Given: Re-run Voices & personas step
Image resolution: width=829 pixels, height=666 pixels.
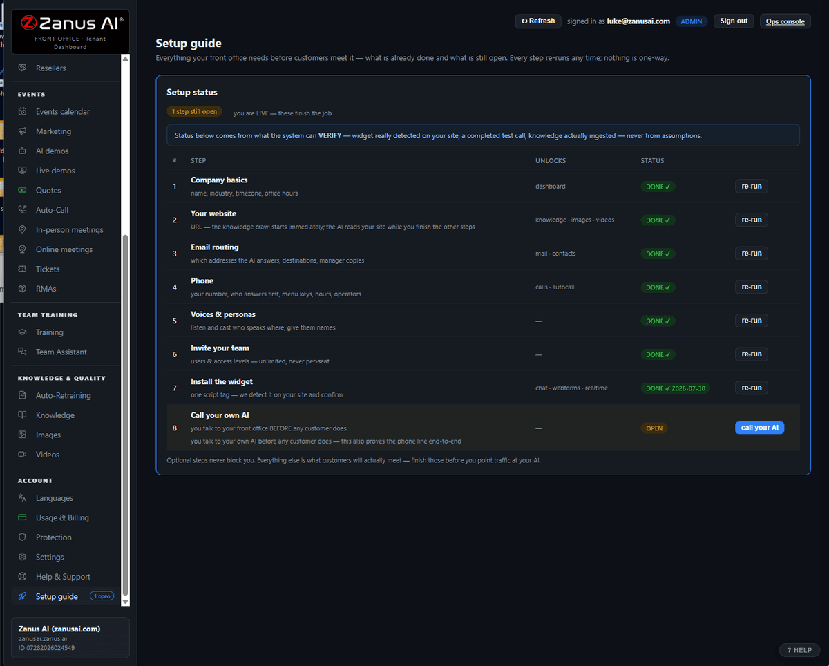Looking at the screenshot, I should pos(752,321).
